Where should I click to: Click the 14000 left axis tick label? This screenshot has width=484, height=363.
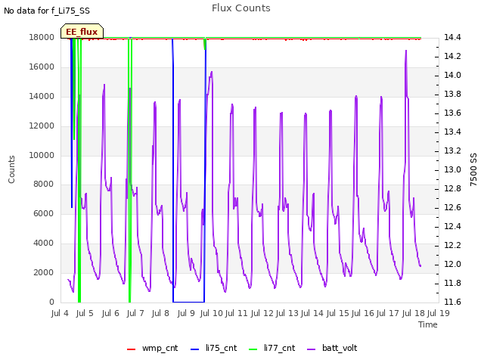(x=42, y=97)
